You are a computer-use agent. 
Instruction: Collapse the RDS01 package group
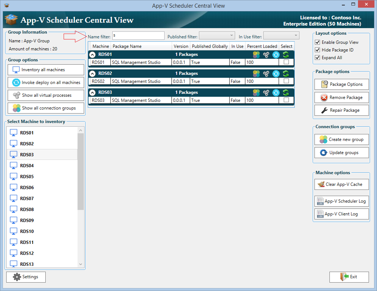coord(93,54)
